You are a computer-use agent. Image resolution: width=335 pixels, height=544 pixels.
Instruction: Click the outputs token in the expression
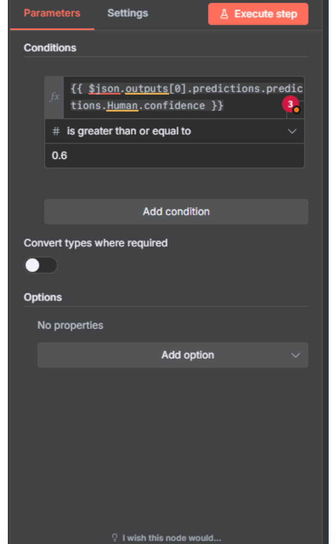click(x=147, y=89)
